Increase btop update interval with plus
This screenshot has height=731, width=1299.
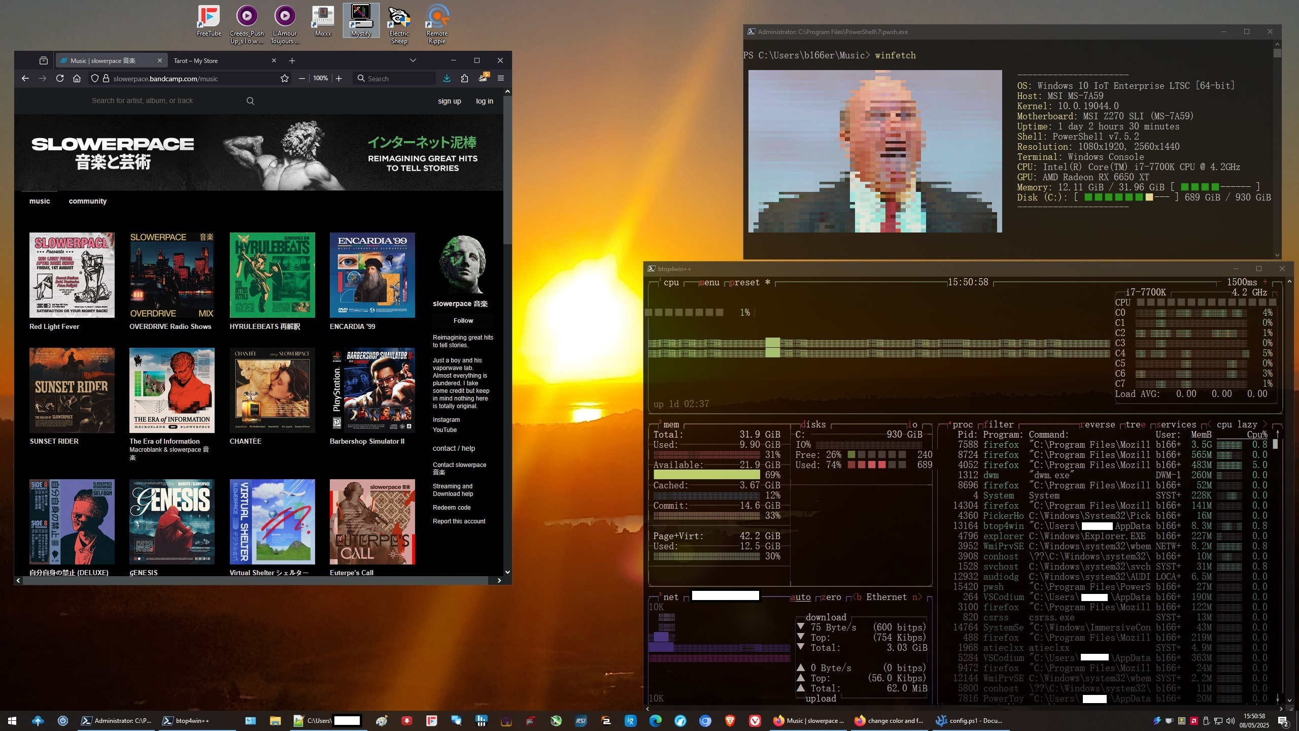(1265, 282)
